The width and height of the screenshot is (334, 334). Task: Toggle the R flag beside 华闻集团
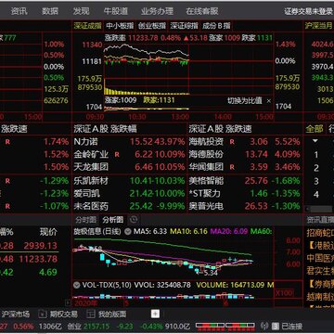[232, 167]
